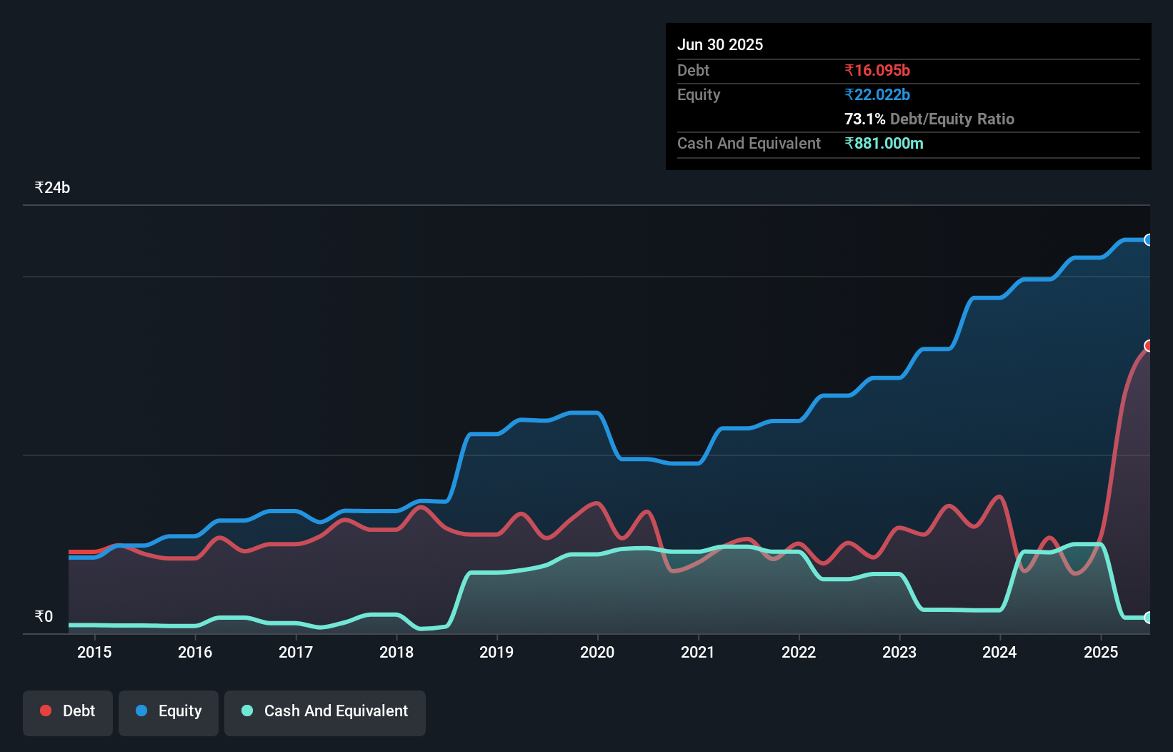The width and height of the screenshot is (1173, 752).
Task: Select the teal Cash endpoint marker on chart
Action: coord(1149,618)
